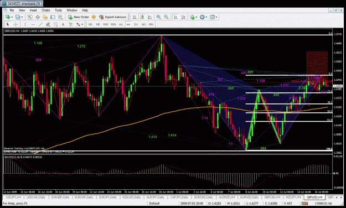This screenshot has height=208, width=346.
Task: Open the Periodicity clock icon
Action: point(202,17)
